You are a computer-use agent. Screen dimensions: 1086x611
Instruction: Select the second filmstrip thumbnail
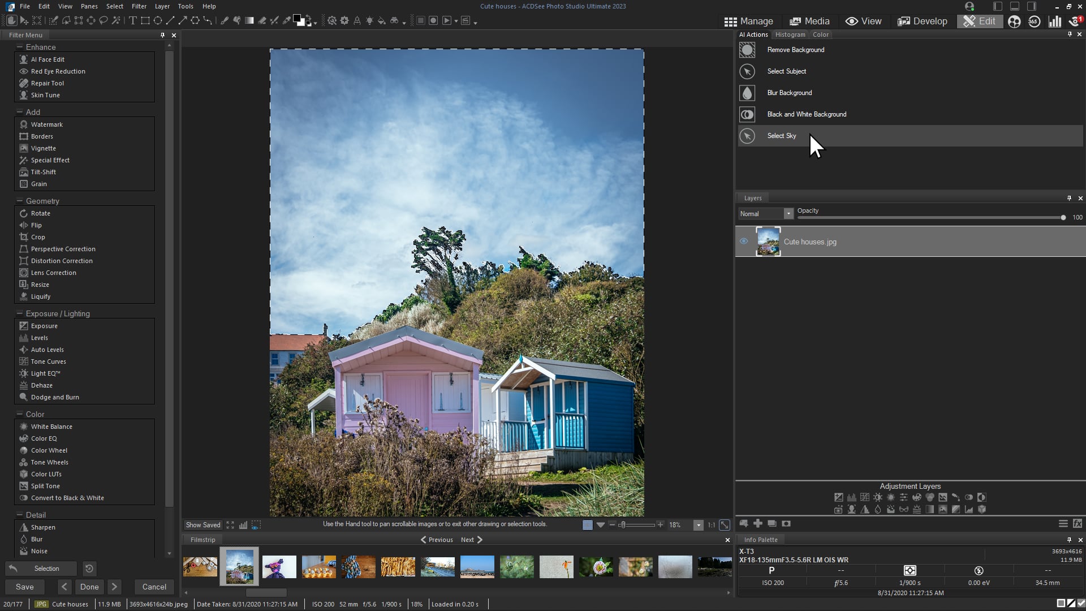(239, 566)
